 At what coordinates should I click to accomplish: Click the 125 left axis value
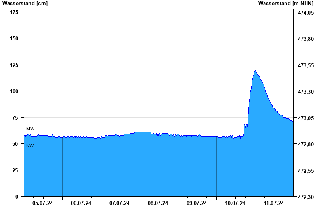coord(14,65)
